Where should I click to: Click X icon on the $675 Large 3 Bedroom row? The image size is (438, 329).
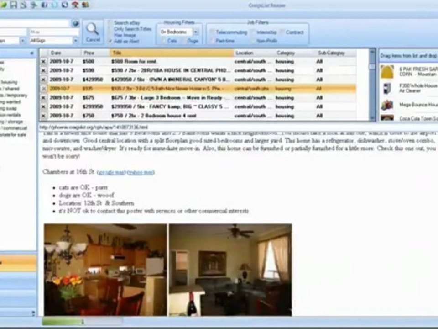43,98
